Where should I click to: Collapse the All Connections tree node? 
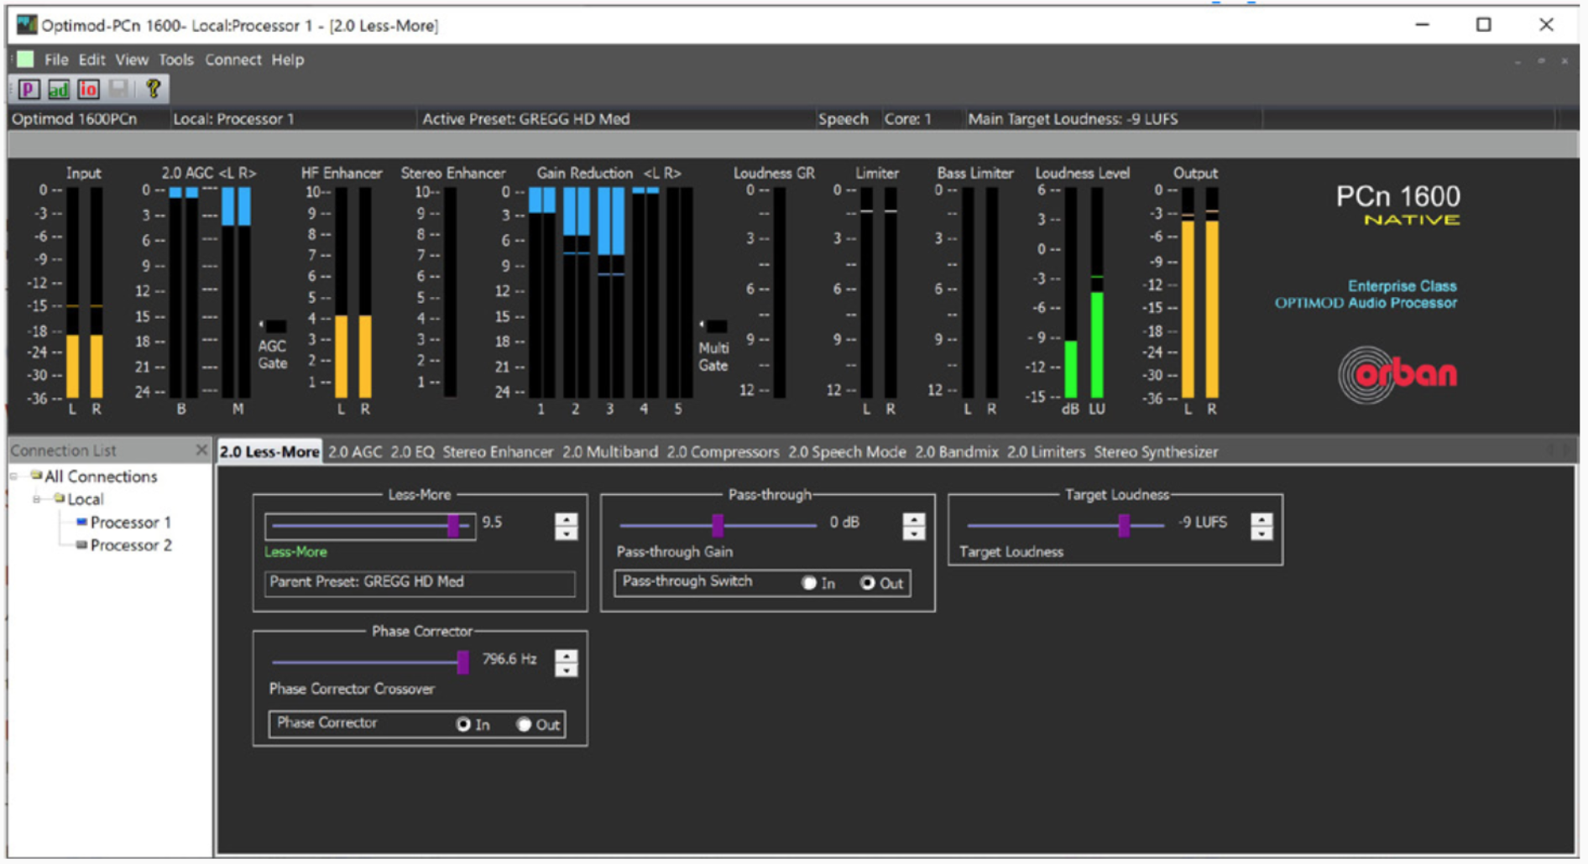[x=14, y=476]
